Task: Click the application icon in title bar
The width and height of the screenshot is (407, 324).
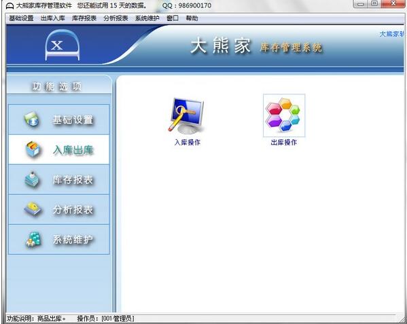Action: coord(10,5)
